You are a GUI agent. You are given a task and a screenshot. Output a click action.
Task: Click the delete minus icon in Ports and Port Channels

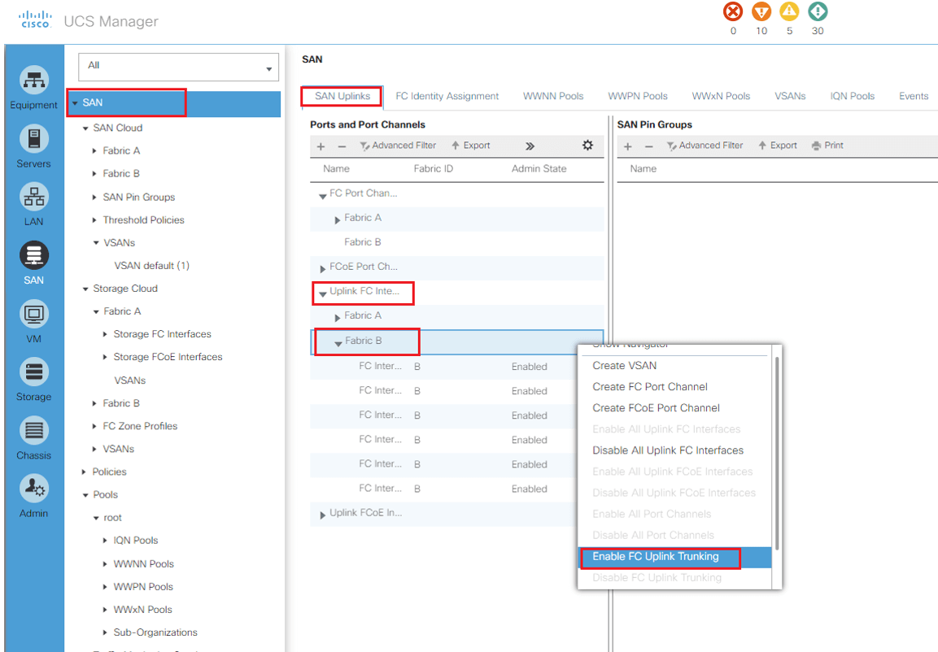click(x=342, y=146)
